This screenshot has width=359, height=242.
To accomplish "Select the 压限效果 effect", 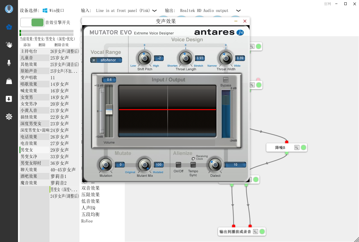I will [91, 195].
